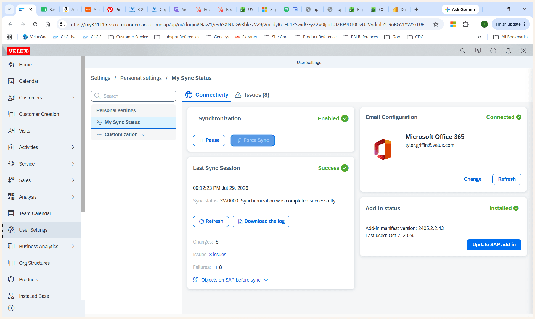Viewport: 535px width, 319px height.
Task: Click the browser address bar URL
Action: [248, 25]
